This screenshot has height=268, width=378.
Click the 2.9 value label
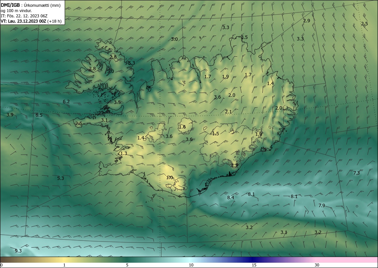click(307, 21)
